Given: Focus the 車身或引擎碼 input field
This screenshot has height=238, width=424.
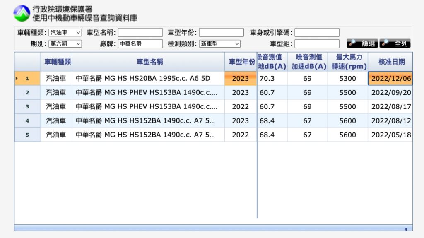Looking at the screenshot, I should (317, 32).
